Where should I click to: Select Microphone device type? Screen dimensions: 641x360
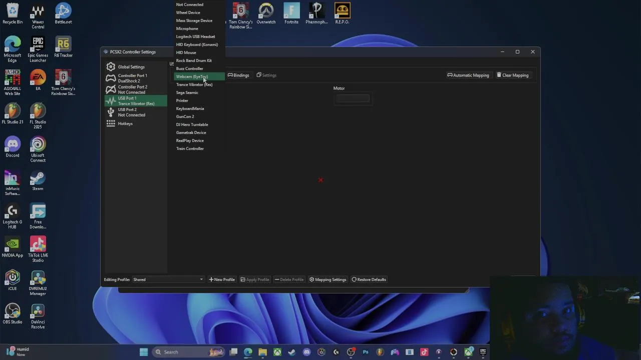(199, 28)
